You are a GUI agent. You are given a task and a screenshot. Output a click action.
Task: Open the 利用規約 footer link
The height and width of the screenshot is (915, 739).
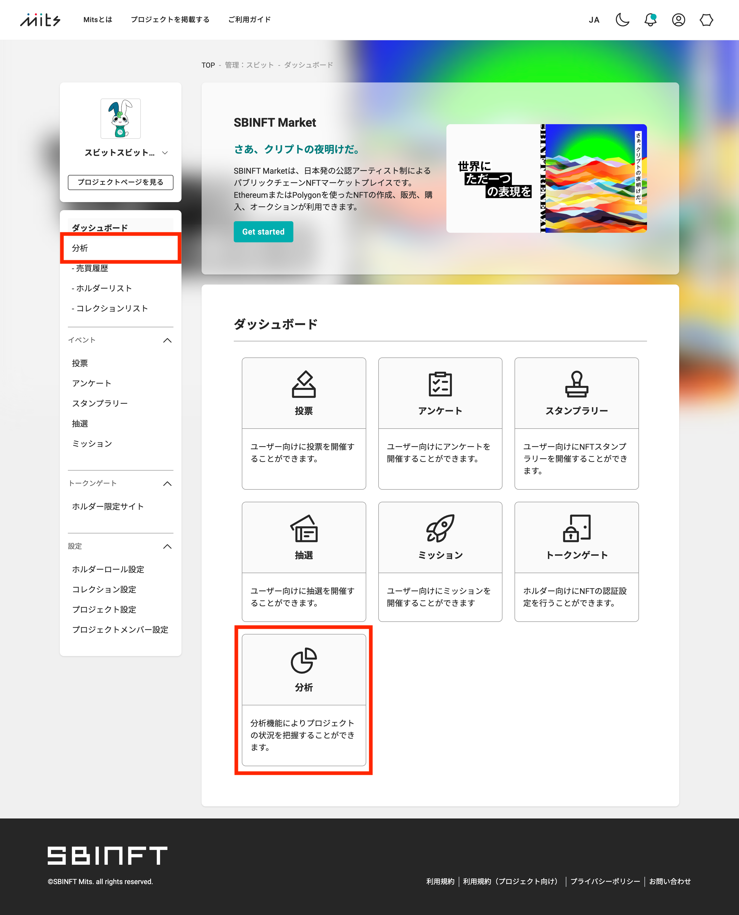pyautogui.click(x=440, y=881)
